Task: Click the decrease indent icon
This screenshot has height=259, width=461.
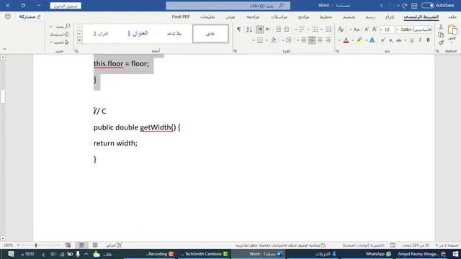Action: (287, 29)
